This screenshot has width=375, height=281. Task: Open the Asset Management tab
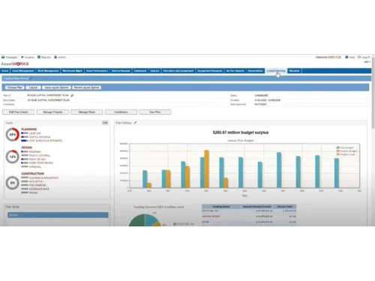click(x=22, y=71)
